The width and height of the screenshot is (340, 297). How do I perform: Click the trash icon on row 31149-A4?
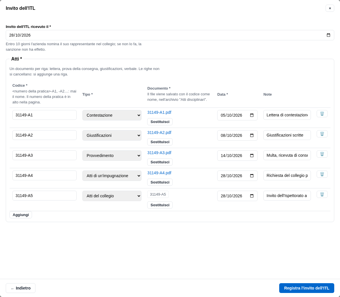(x=322, y=174)
